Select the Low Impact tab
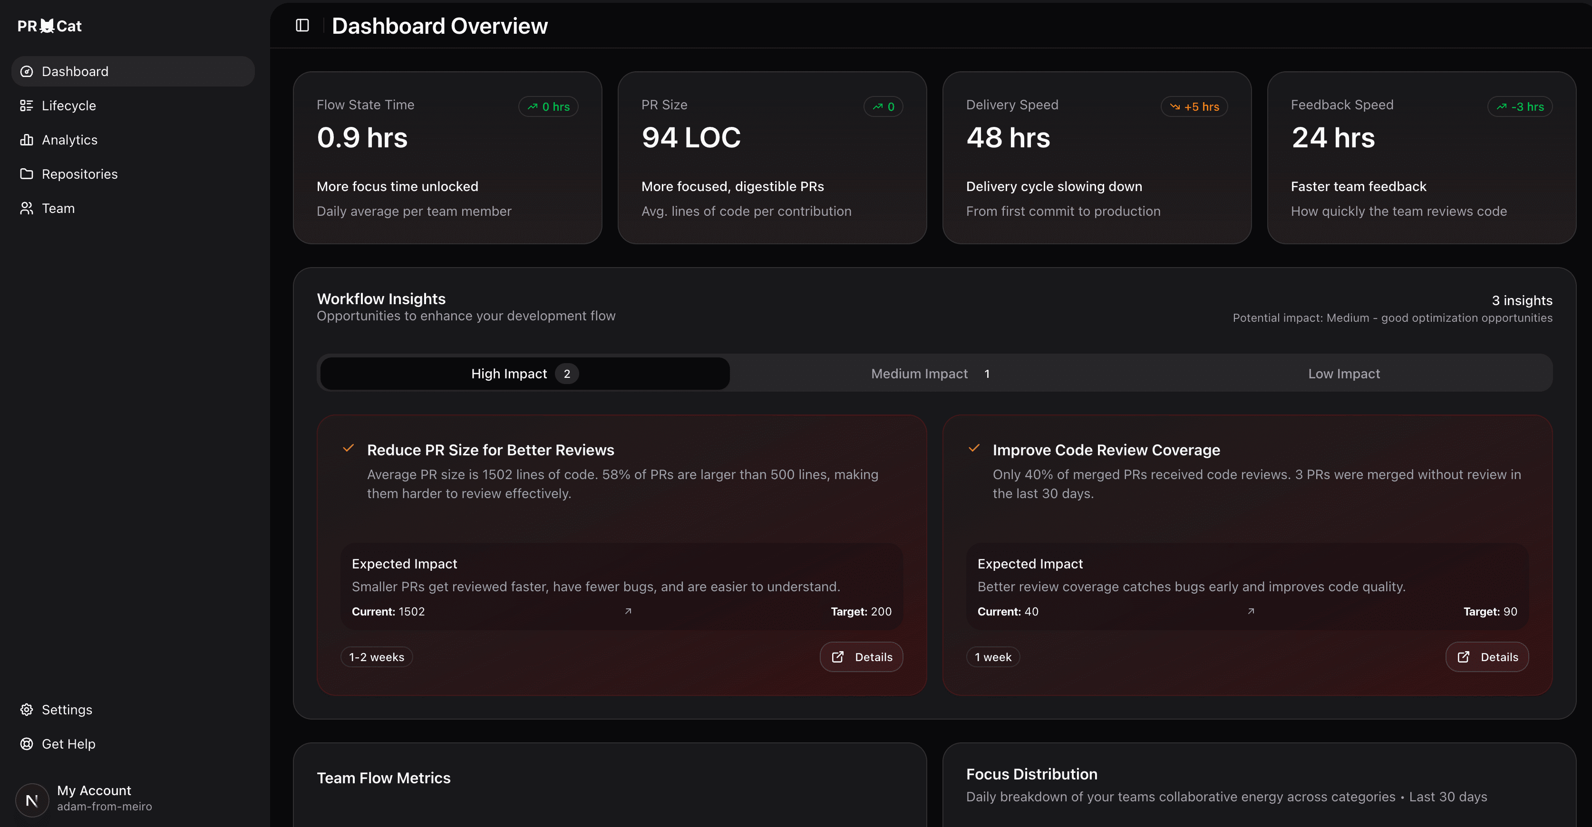This screenshot has height=827, width=1592. click(1344, 373)
